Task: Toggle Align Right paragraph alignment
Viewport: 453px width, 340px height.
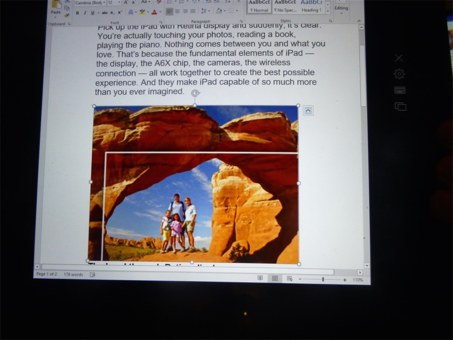Action: pyautogui.click(x=185, y=11)
